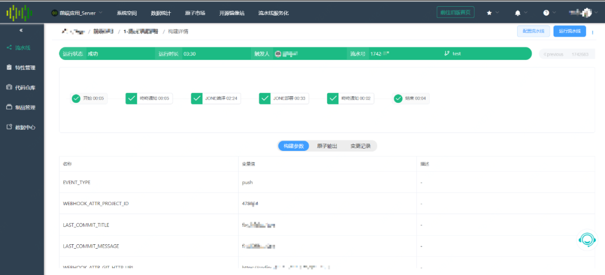Go to previous build 1742683
This screenshot has width=605, height=275.
click(x=566, y=54)
